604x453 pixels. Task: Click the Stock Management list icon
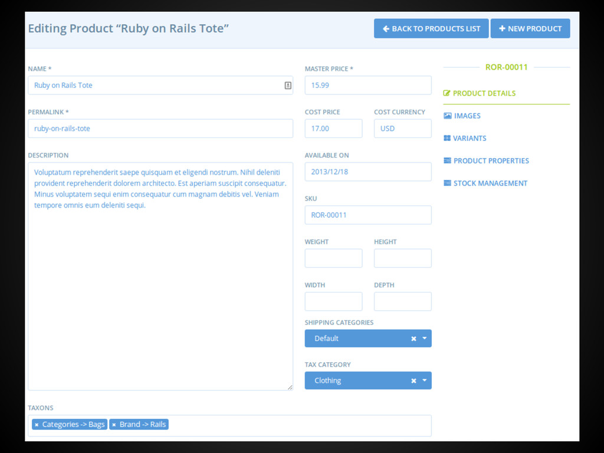pyautogui.click(x=447, y=183)
